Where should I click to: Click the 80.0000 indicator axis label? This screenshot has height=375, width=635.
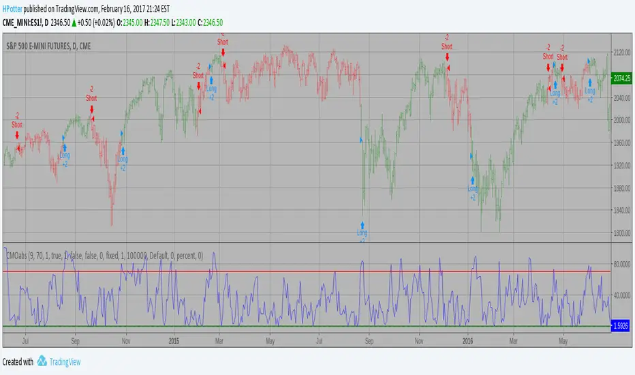point(621,265)
